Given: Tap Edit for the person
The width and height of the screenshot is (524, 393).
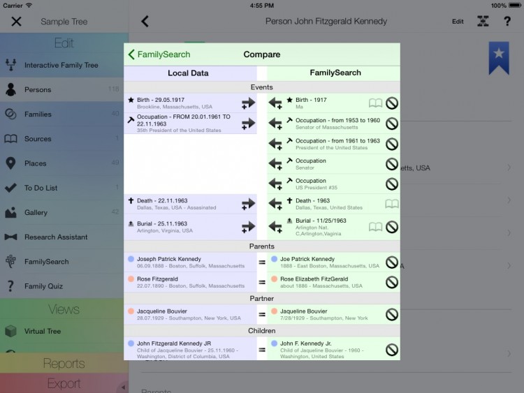Looking at the screenshot, I should 458,22.
